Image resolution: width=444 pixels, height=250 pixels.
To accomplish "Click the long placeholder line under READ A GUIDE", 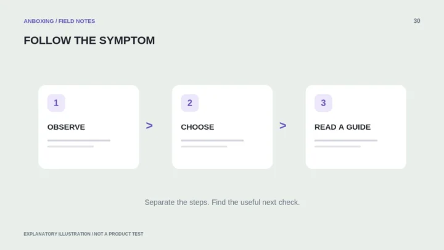I will [346, 140].
